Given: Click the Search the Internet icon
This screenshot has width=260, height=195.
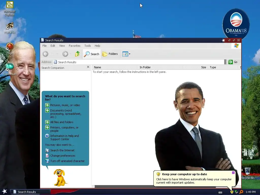Looking at the screenshot, I should [x=47, y=150].
